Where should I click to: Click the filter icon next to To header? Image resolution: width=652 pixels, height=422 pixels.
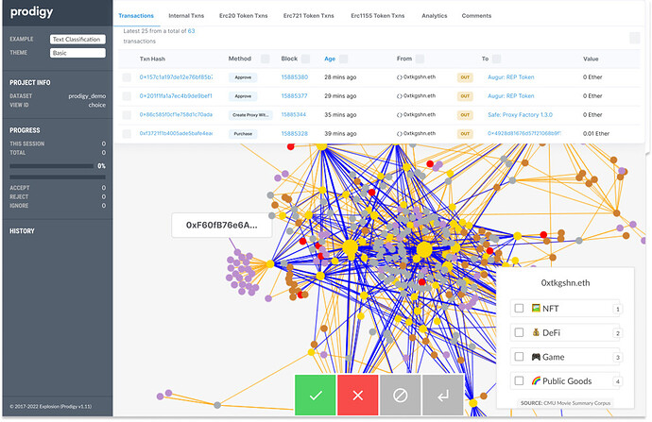(496, 59)
